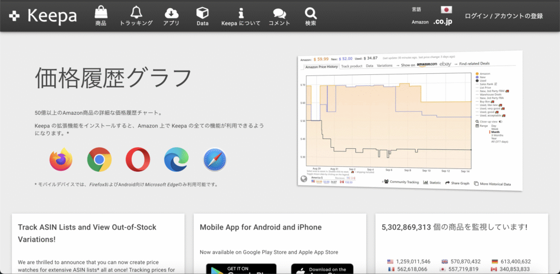Screen dimensions: 560x274
Task: Click the 言語 language label
Action: tap(416, 10)
